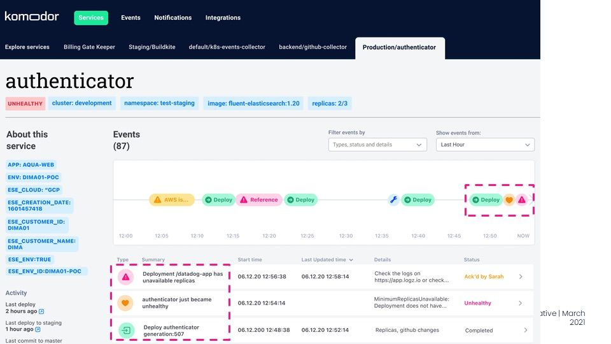Sort by Last Updated time column
611x344 pixels.
327,260
